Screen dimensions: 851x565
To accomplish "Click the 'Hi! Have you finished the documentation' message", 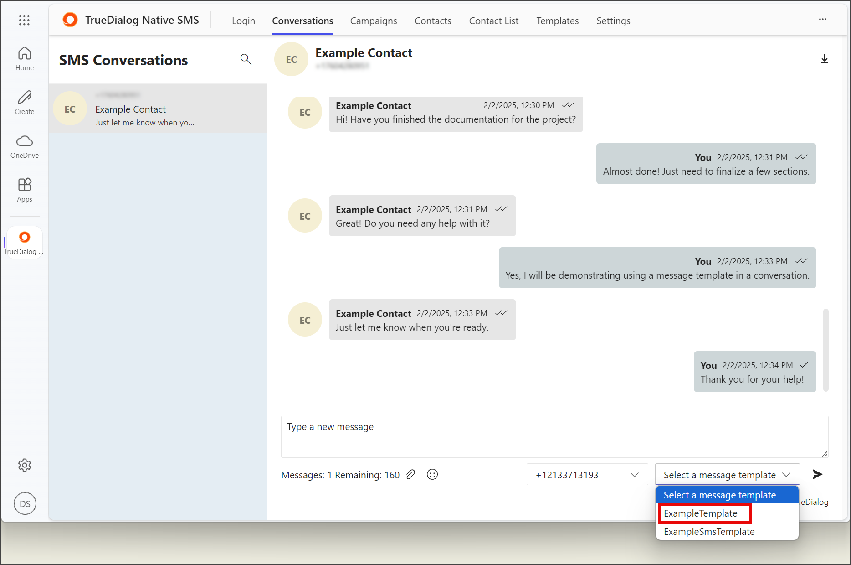I will click(x=456, y=114).
